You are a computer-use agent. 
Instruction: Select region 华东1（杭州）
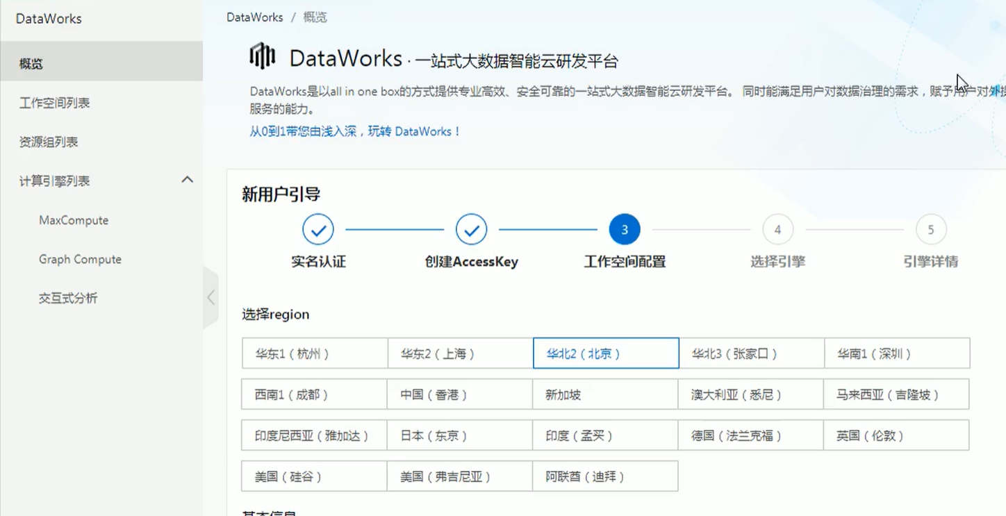[x=315, y=353]
